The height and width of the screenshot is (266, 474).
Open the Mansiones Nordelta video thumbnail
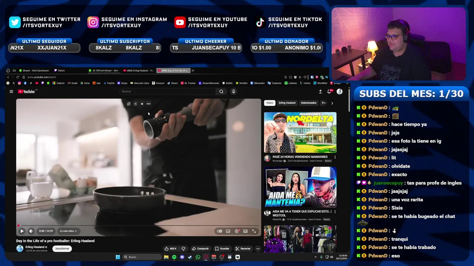click(300, 132)
